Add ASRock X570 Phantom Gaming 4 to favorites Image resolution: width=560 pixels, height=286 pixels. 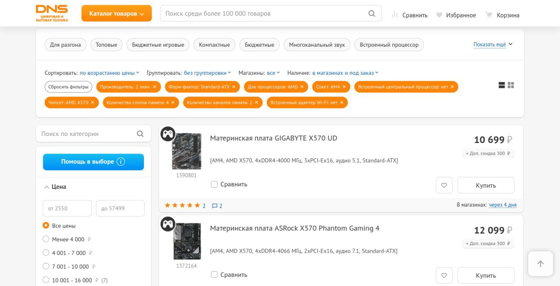(444, 275)
